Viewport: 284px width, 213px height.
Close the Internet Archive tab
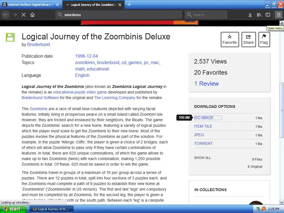click(x=57, y=5)
